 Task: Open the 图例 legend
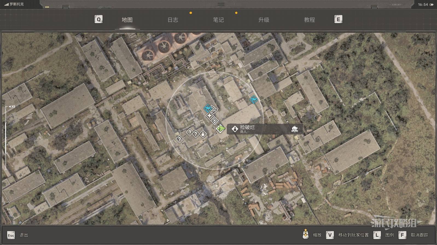click(x=390, y=235)
